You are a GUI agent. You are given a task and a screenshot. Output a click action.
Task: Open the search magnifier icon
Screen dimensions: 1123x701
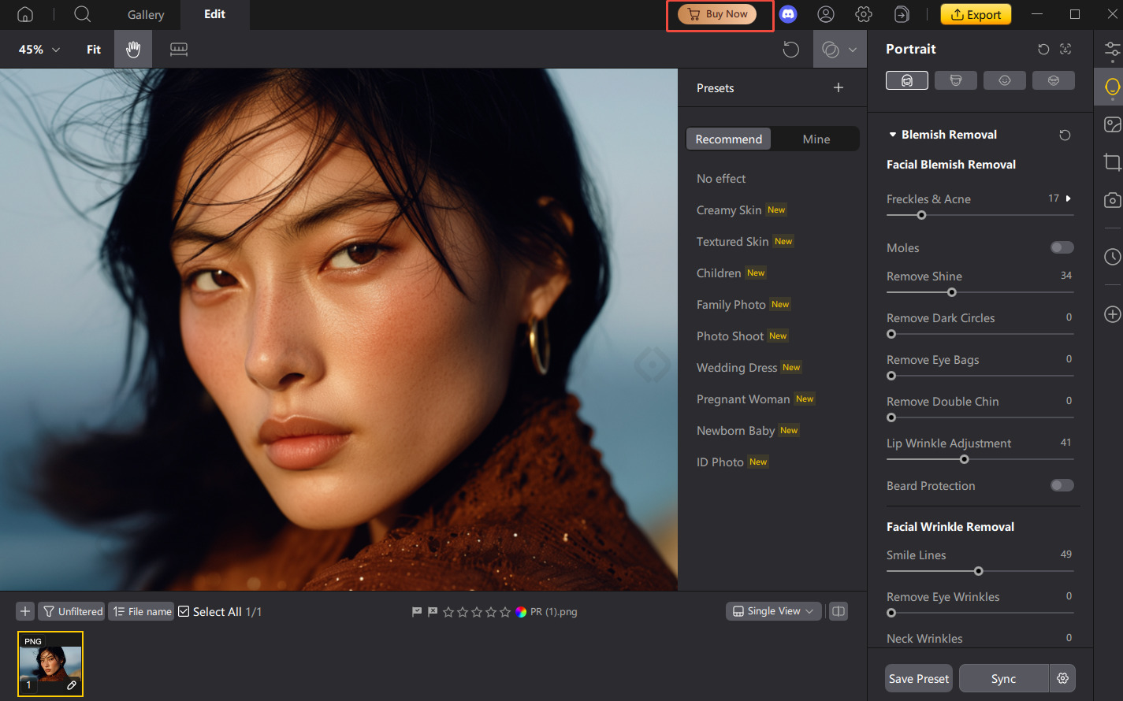82,14
